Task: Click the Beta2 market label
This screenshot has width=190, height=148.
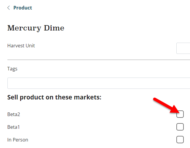Action: [x=14, y=114]
